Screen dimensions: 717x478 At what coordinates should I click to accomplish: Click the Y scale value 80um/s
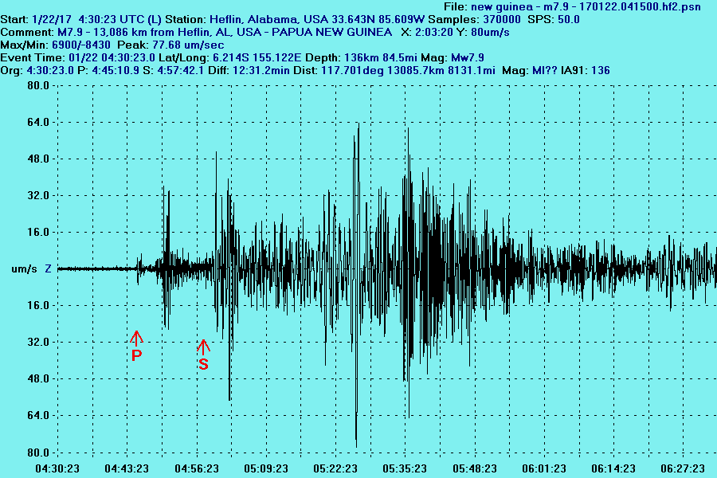(x=490, y=33)
